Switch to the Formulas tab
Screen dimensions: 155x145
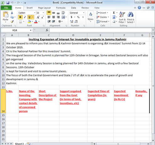tap(61, 8)
